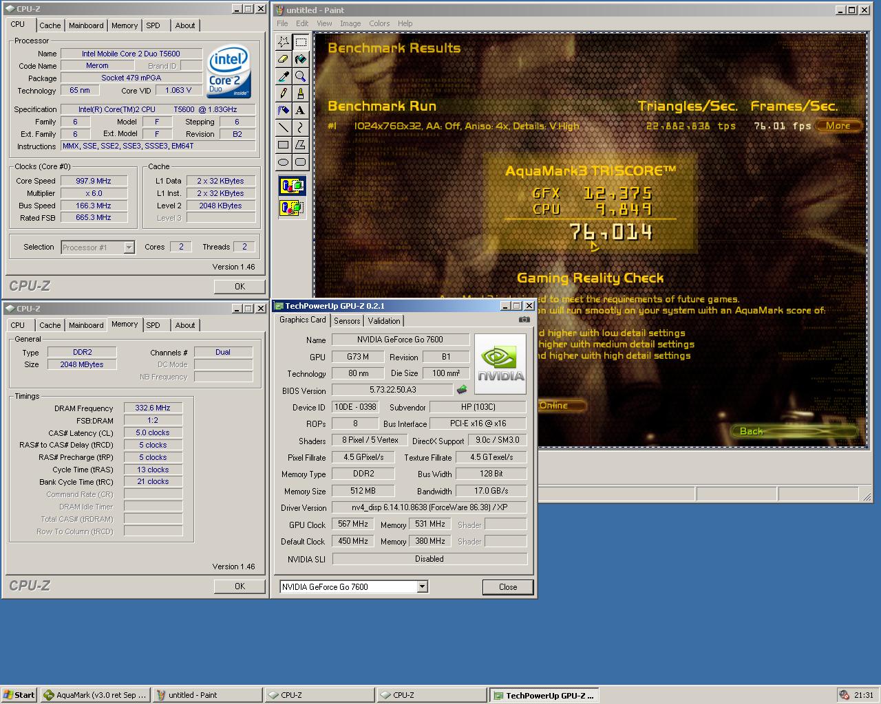Pick the Pick Color eyedropper tool
Viewport: 881px width, 704px height.
coord(284,76)
